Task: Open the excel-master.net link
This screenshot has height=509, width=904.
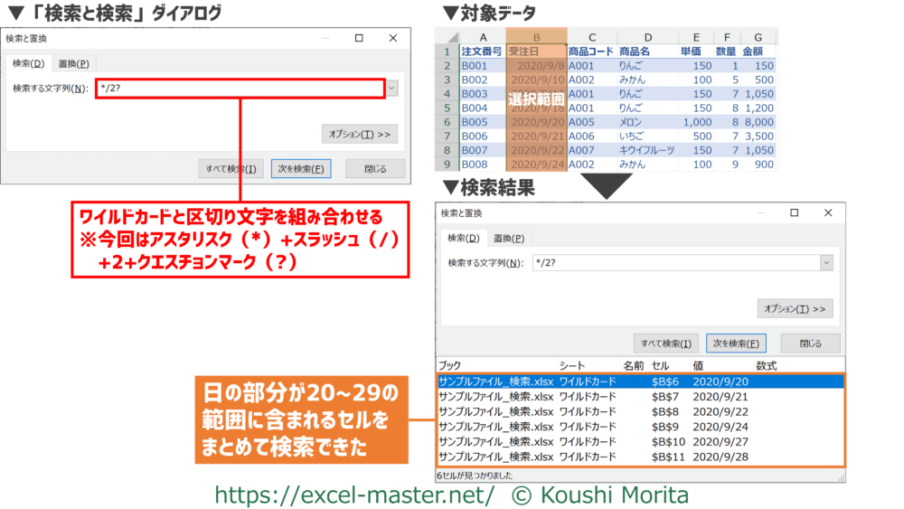Action: click(x=354, y=495)
